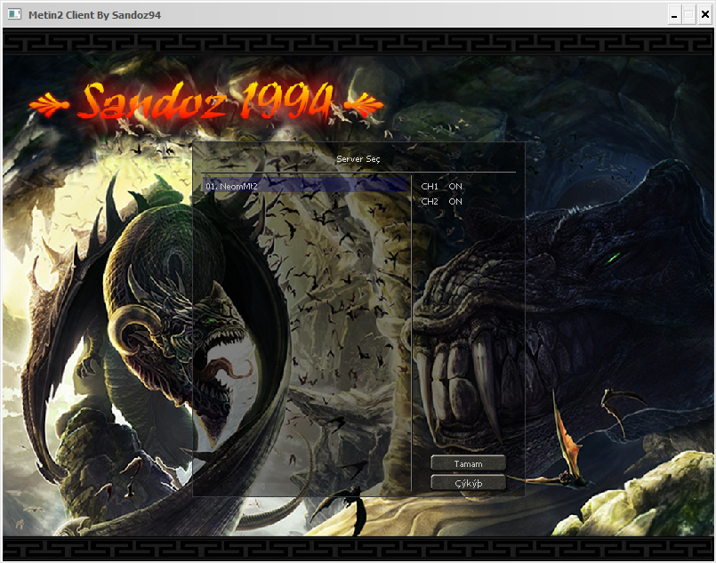Click the application icon in the title bar
Viewport: 716px width, 563px height.
tap(14, 14)
